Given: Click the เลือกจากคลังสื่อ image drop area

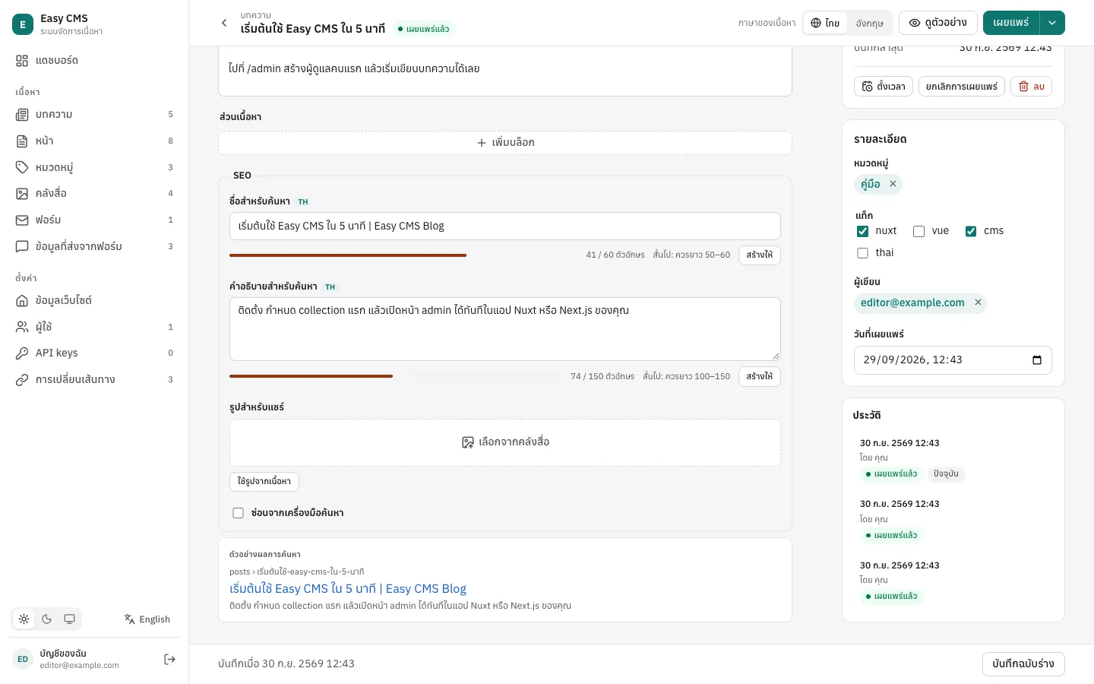Looking at the screenshot, I should 505,442.
